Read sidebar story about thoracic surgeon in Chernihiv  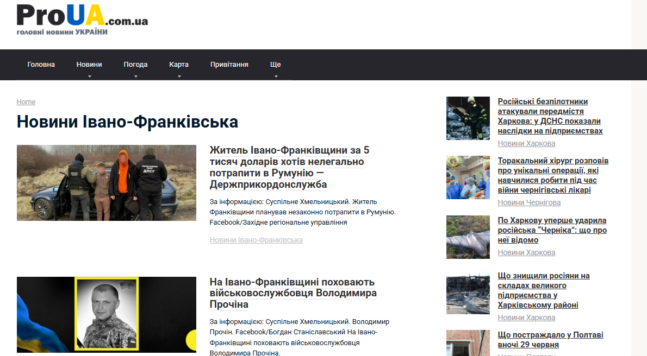click(553, 175)
